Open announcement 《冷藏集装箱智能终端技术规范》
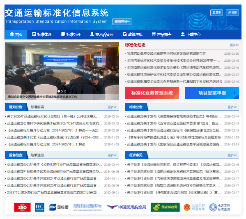The height and width of the screenshot is (219, 246). tap(174, 116)
